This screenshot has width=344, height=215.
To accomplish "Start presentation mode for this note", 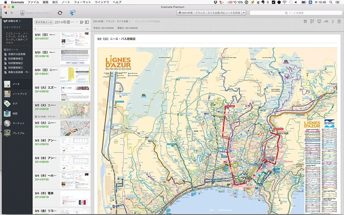I will click(319, 22).
